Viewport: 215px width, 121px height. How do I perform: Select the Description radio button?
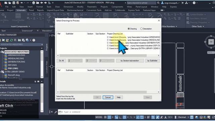(x=141, y=29)
